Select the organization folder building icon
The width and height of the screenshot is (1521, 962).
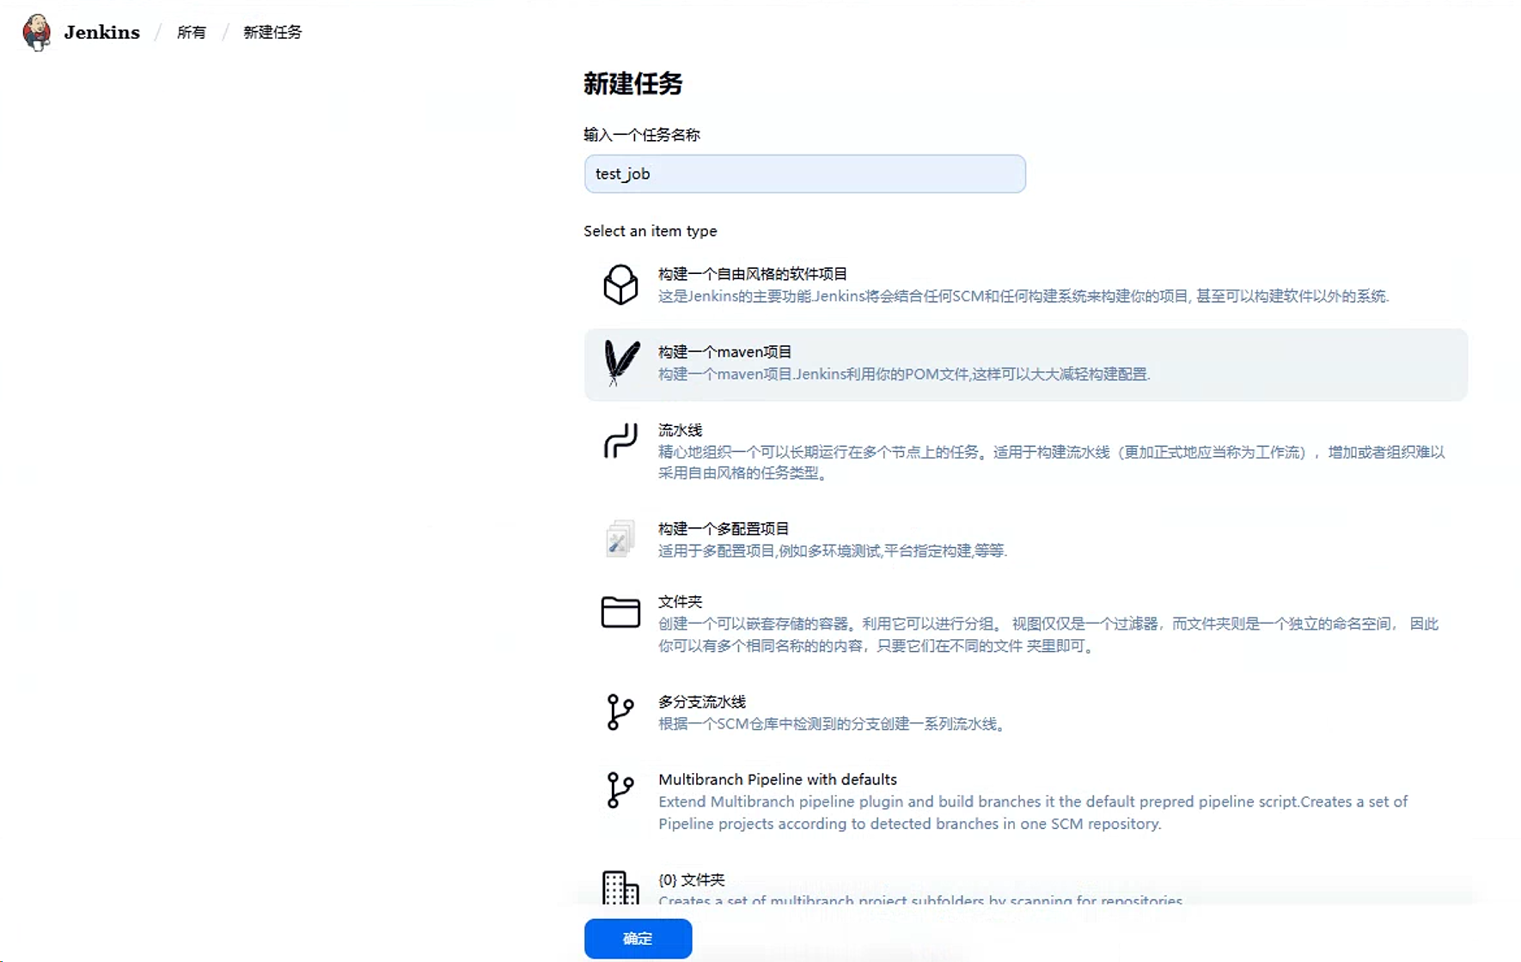point(620,887)
